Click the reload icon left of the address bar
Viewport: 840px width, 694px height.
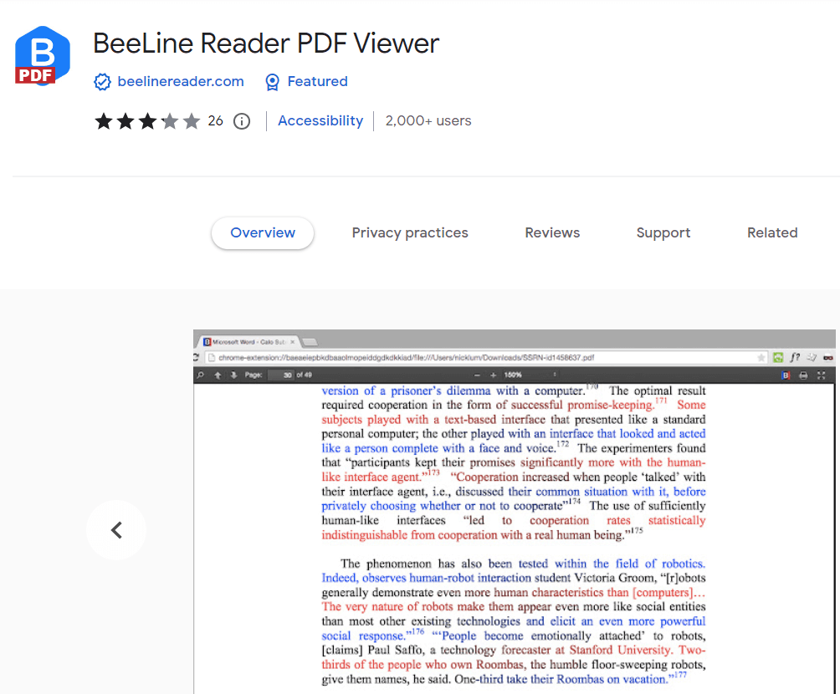[x=196, y=358]
